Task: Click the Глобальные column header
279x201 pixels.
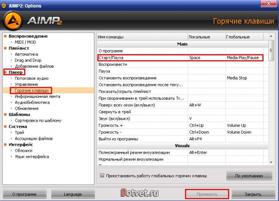Action: click(245, 37)
